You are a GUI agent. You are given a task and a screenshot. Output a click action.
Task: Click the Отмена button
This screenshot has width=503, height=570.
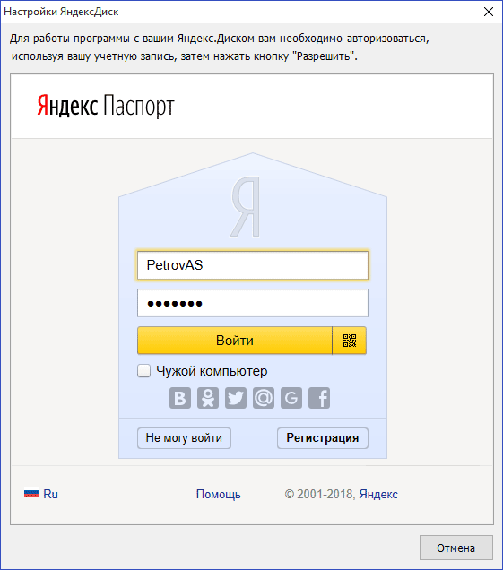(x=456, y=548)
